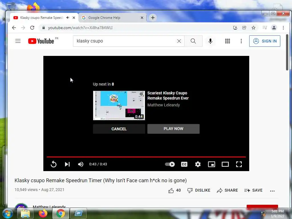
Task: Click PLAY NOW for next video
Action: click(173, 129)
